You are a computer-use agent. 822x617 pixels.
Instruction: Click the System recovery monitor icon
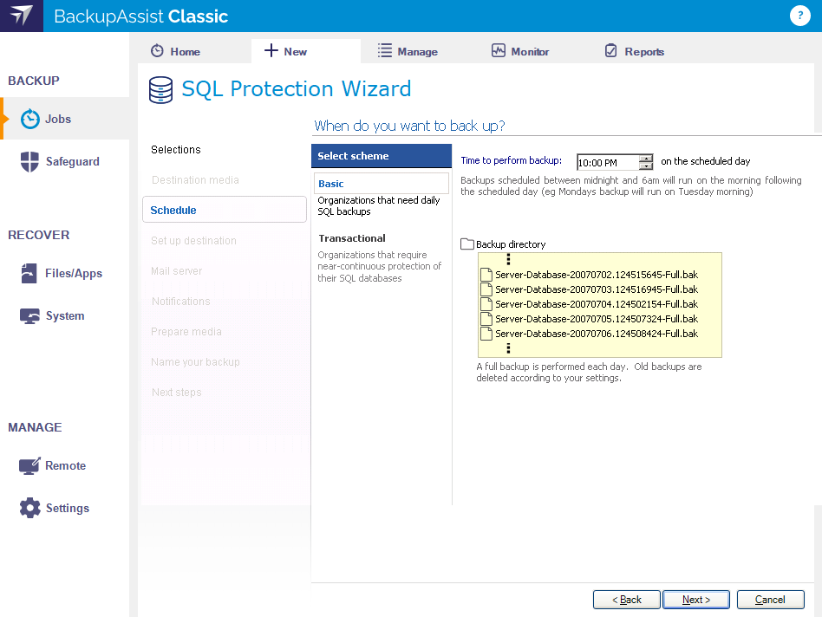coord(29,315)
